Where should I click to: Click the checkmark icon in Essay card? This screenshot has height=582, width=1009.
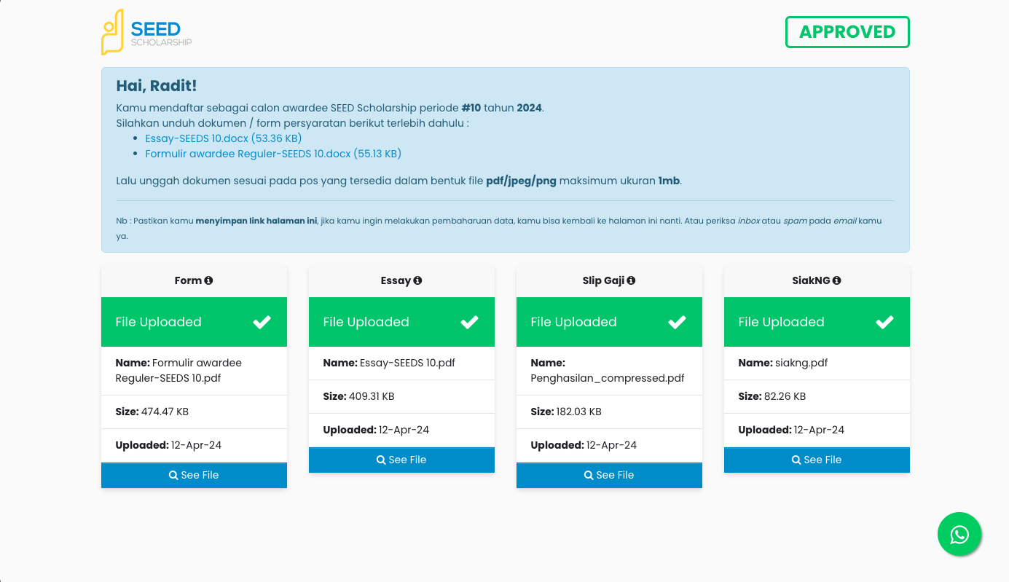[469, 322]
